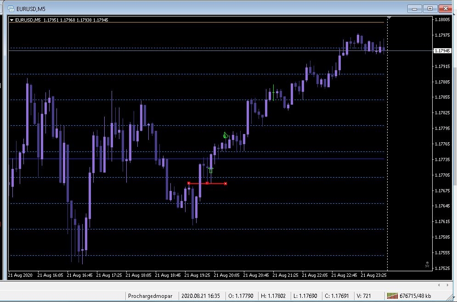The image size is (457, 302).
Task: Click the skull and crossbones icon
Action: point(427,264)
